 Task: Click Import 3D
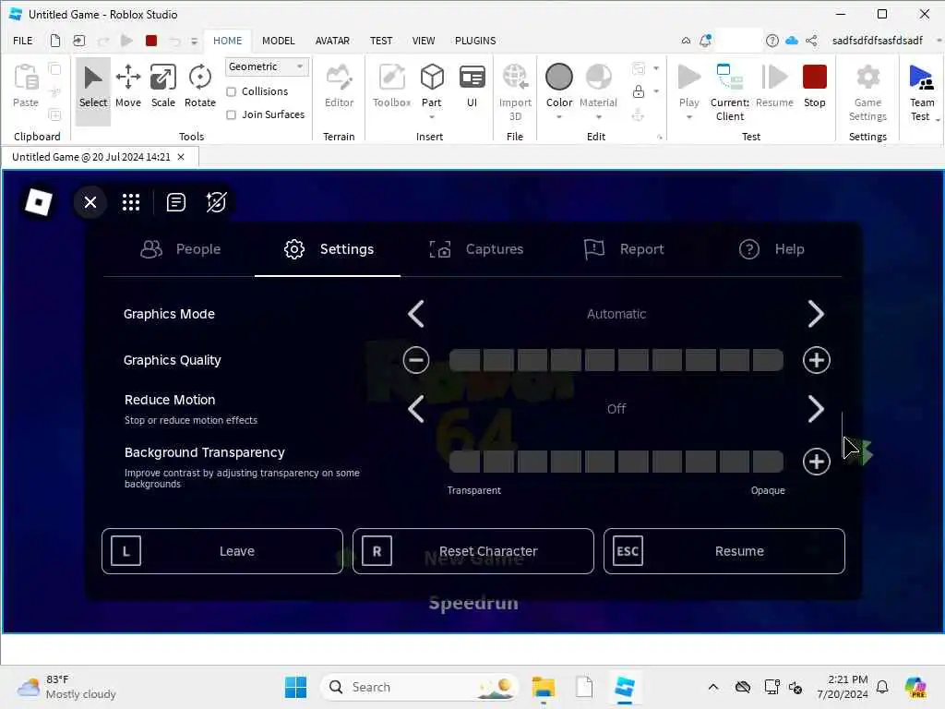pyautogui.click(x=515, y=92)
